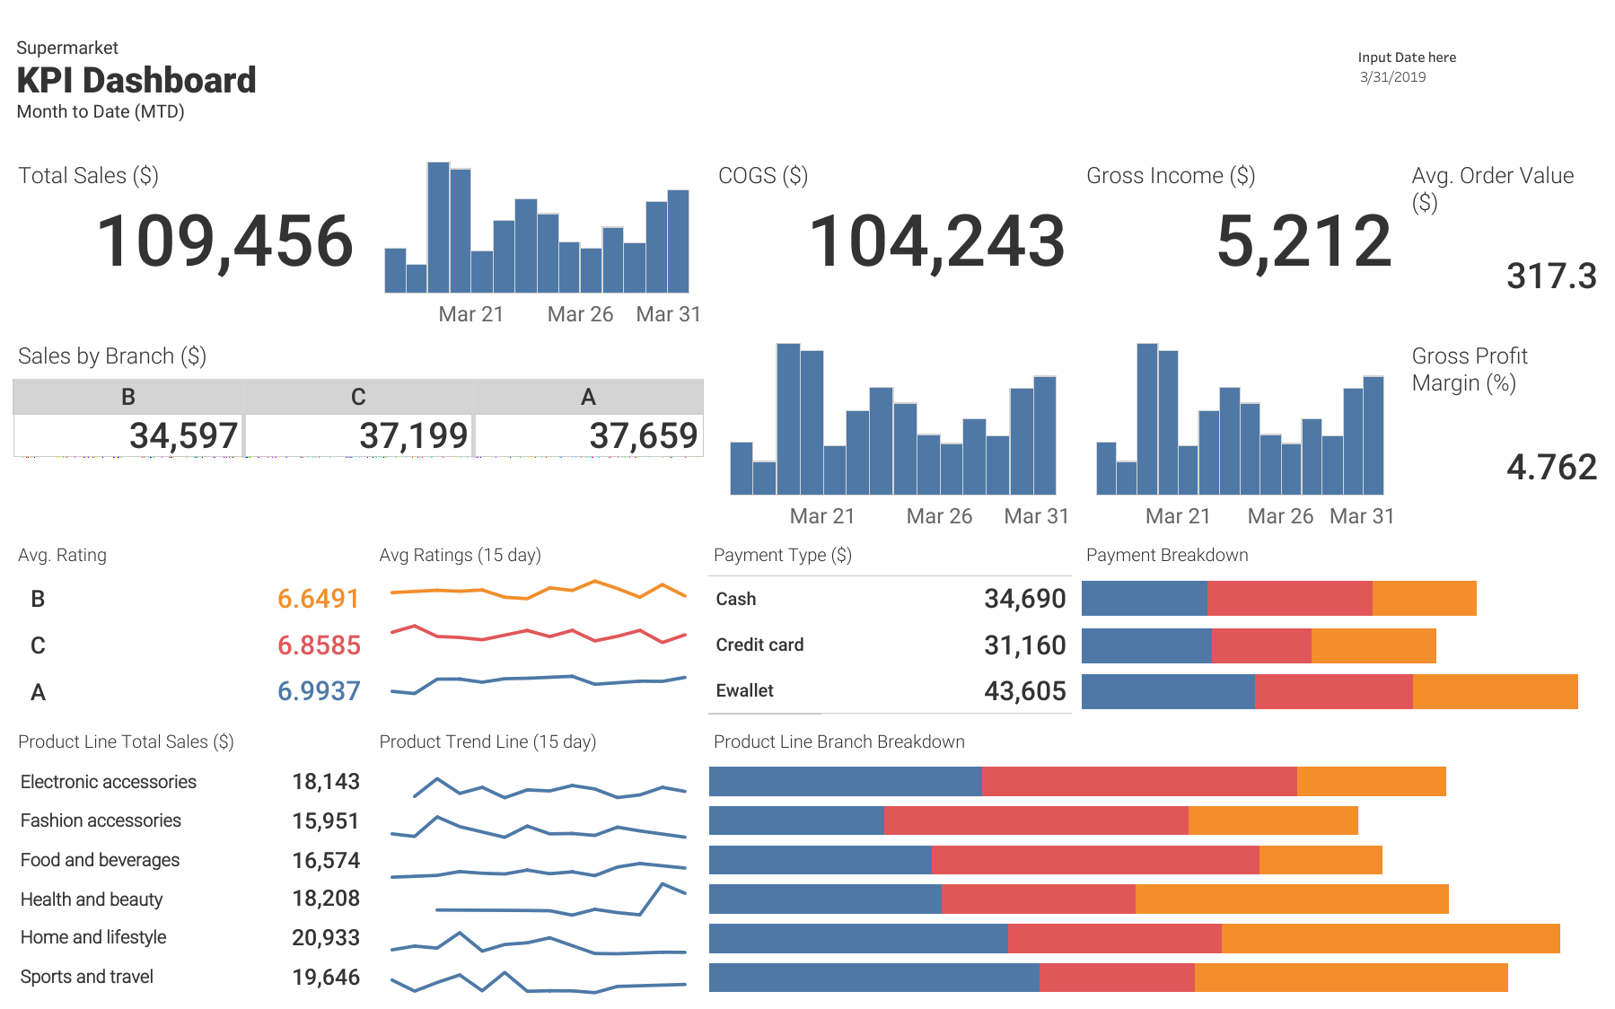
Task: Click Branch B value 34,597 in Sales table
Action: coord(183,435)
